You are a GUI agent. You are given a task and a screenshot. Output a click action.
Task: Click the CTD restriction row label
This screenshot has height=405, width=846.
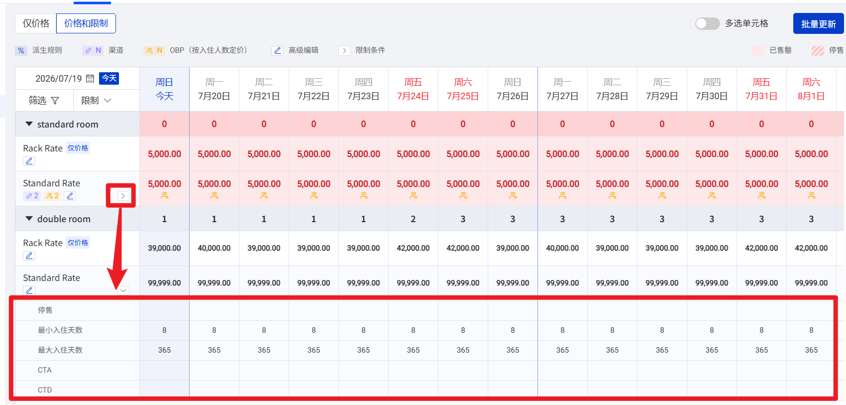point(45,390)
